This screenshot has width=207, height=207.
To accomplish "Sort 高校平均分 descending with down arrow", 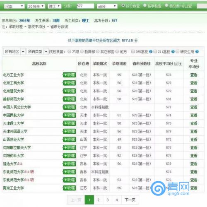I will pyautogui.click(x=176, y=64).
